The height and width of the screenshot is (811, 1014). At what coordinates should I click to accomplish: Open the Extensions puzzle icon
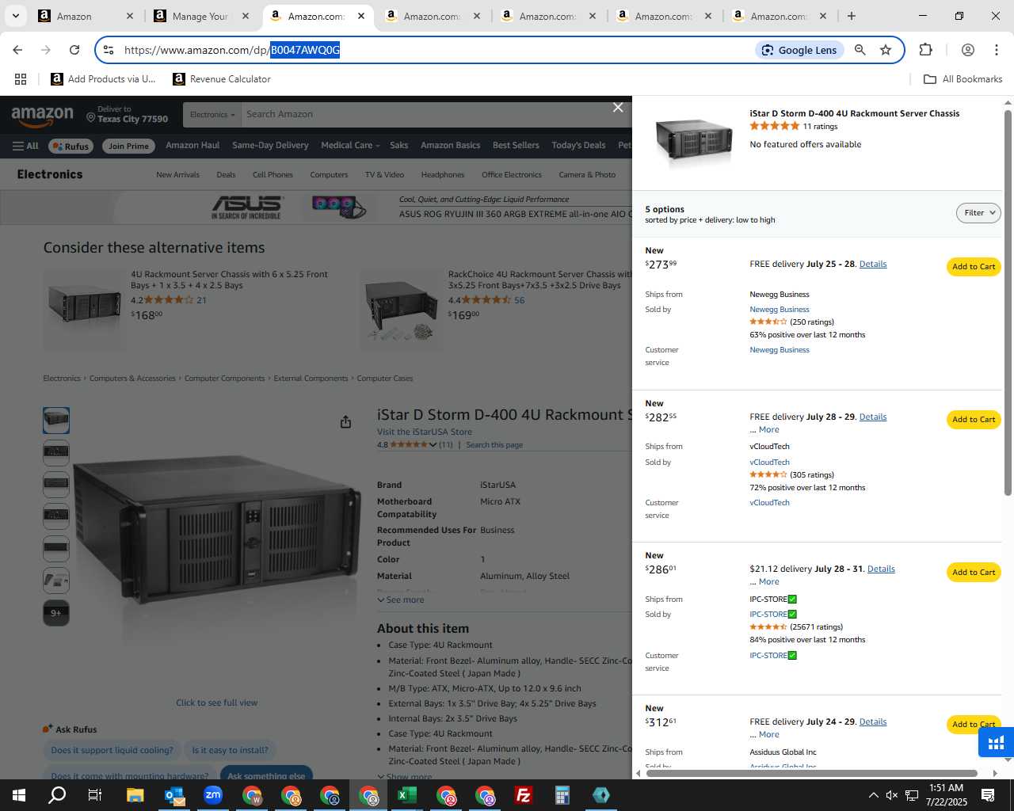click(x=925, y=50)
